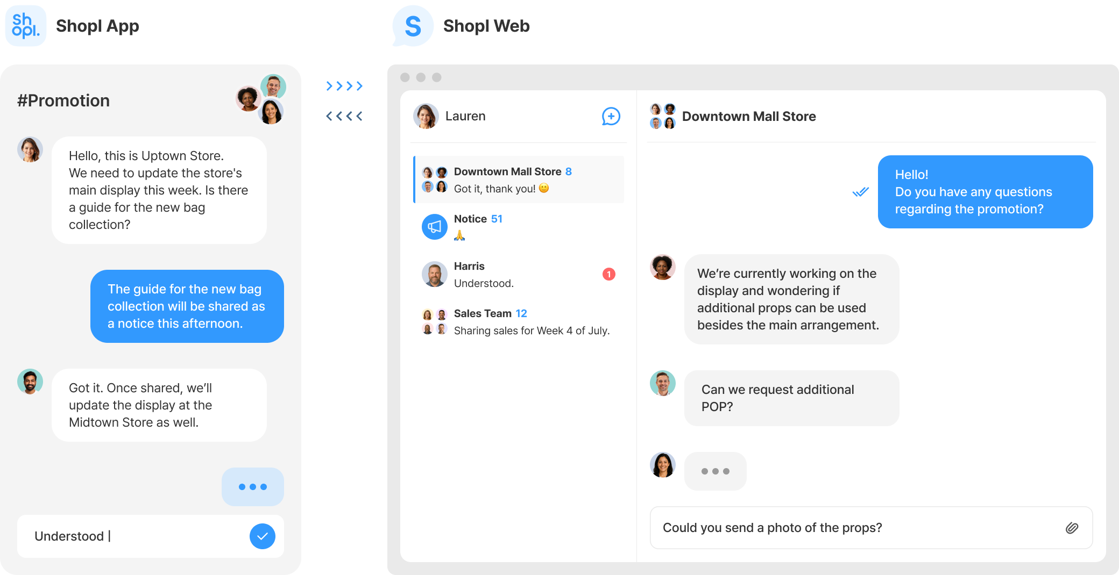The width and height of the screenshot is (1119, 575).
Task: Click the gray typing indicator bubble in web
Action: pyautogui.click(x=716, y=471)
